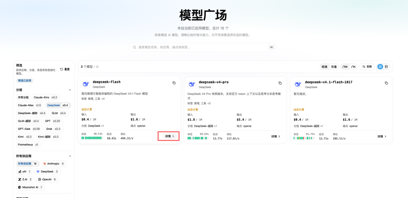Click the 285.1t/s throughput value
Screen dimensions: 408x198
coord(339,138)
